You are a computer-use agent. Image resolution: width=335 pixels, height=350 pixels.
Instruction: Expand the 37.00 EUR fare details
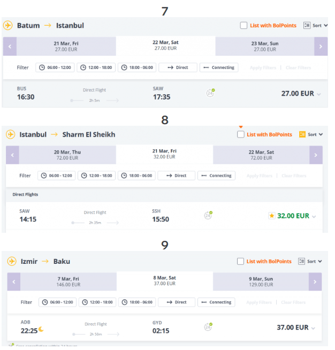[313, 329]
